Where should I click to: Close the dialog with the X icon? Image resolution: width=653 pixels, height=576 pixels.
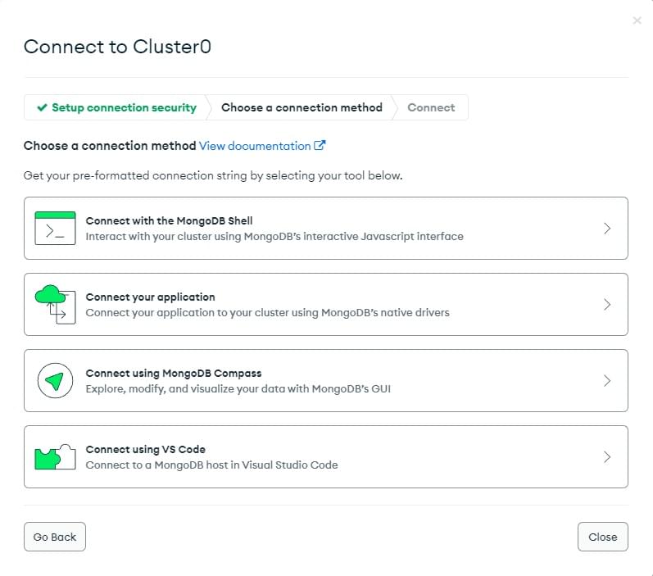[637, 20]
